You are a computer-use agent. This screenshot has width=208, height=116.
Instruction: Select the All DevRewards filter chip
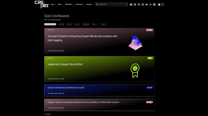click(50, 24)
